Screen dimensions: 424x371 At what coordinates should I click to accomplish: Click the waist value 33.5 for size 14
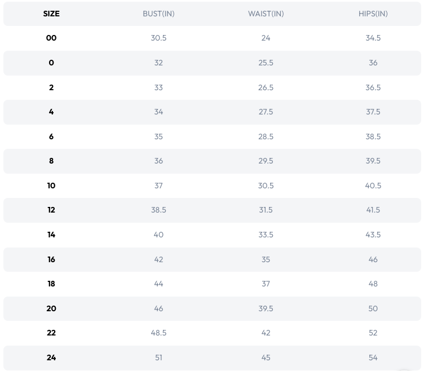(x=266, y=235)
